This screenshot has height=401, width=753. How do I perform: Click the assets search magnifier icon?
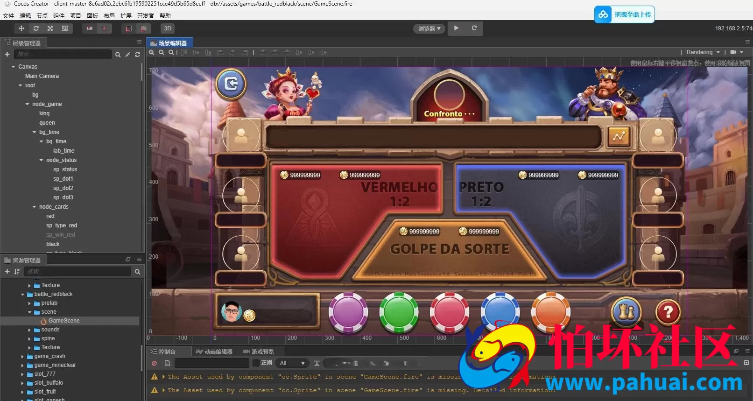click(x=137, y=272)
